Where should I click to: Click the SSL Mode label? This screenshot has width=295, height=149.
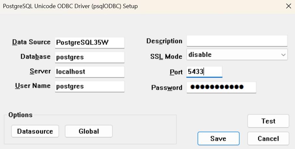point(166,56)
